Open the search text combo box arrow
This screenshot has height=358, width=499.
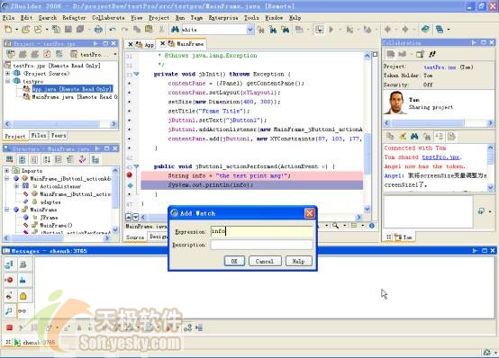pos(250,30)
